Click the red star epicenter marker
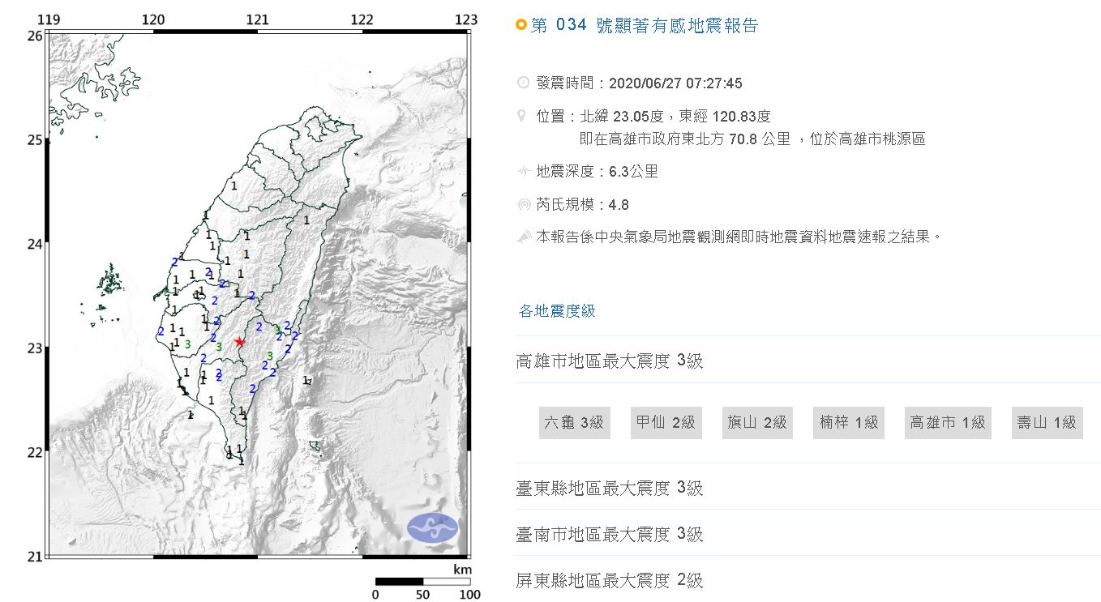The image size is (1101, 602). pyautogui.click(x=239, y=342)
